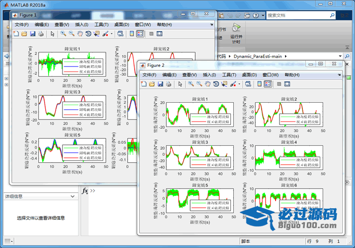355x248 pixels.
Task: Expand subfolders arrow after Dynamic_ParaEsti-main
Action: pyautogui.click(x=285, y=56)
